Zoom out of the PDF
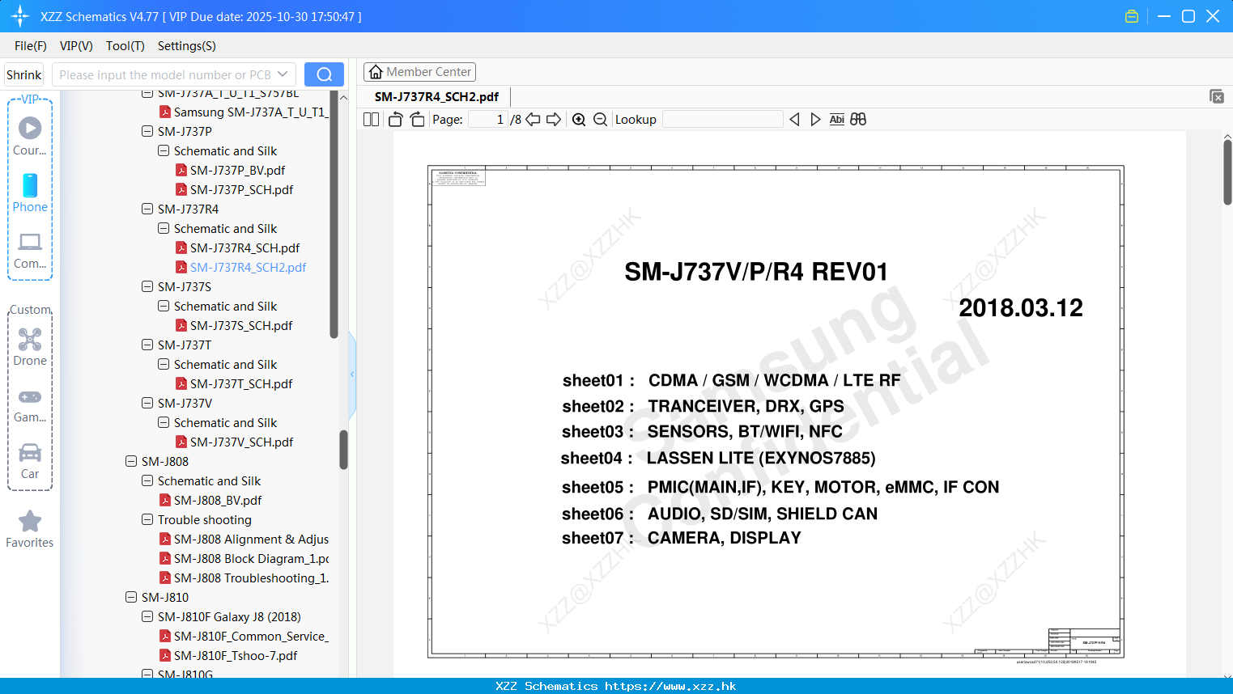 [600, 119]
